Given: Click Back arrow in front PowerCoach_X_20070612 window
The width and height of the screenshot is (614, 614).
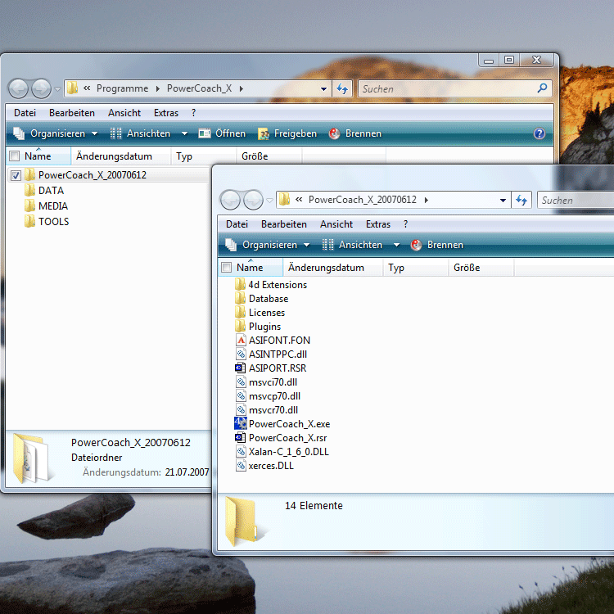Looking at the screenshot, I should [230, 200].
